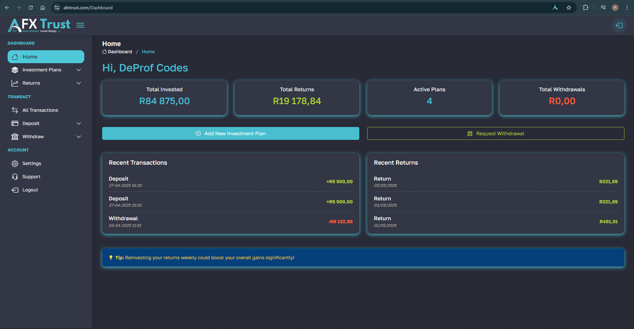Expand the Withdraw submenu chevron
This screenshot has width=634, height=329.
click(79, 137)
